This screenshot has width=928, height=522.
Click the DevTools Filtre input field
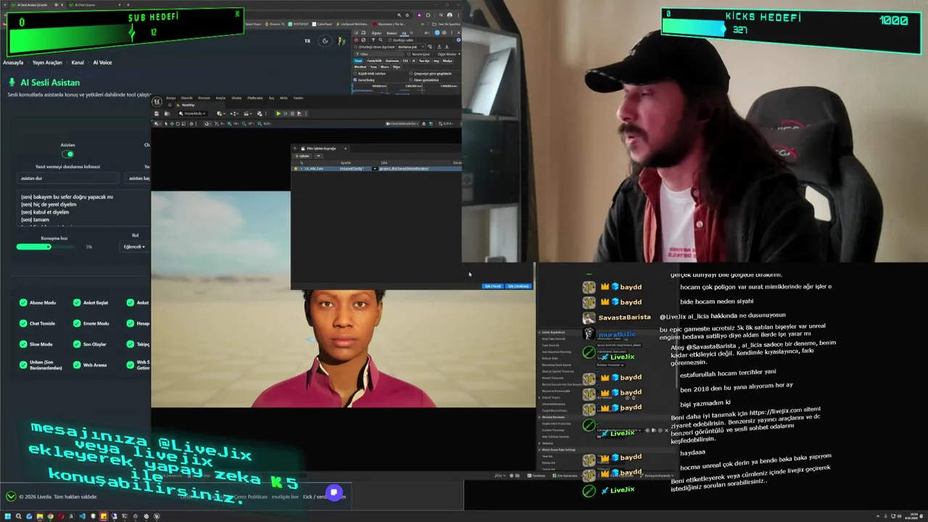379,54
